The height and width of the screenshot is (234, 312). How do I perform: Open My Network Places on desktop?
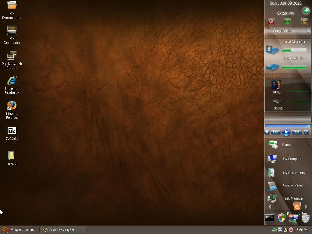pos(12,60)
